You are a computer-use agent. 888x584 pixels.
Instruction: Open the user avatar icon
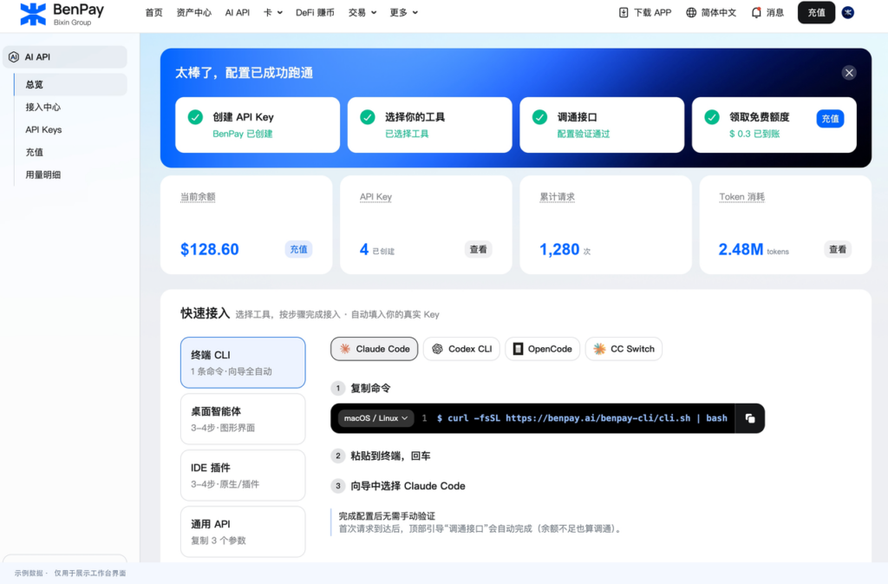coord(848,12)
